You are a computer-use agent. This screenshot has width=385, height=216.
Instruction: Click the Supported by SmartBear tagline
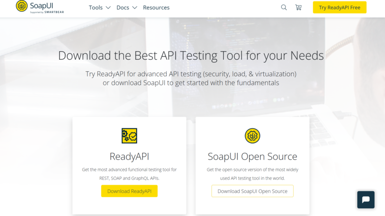tap(47, 12)
